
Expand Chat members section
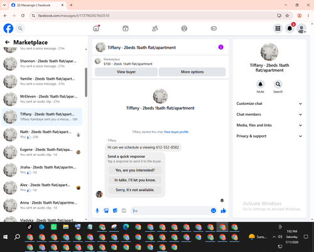pyautogui.click(x=269, y=114)
